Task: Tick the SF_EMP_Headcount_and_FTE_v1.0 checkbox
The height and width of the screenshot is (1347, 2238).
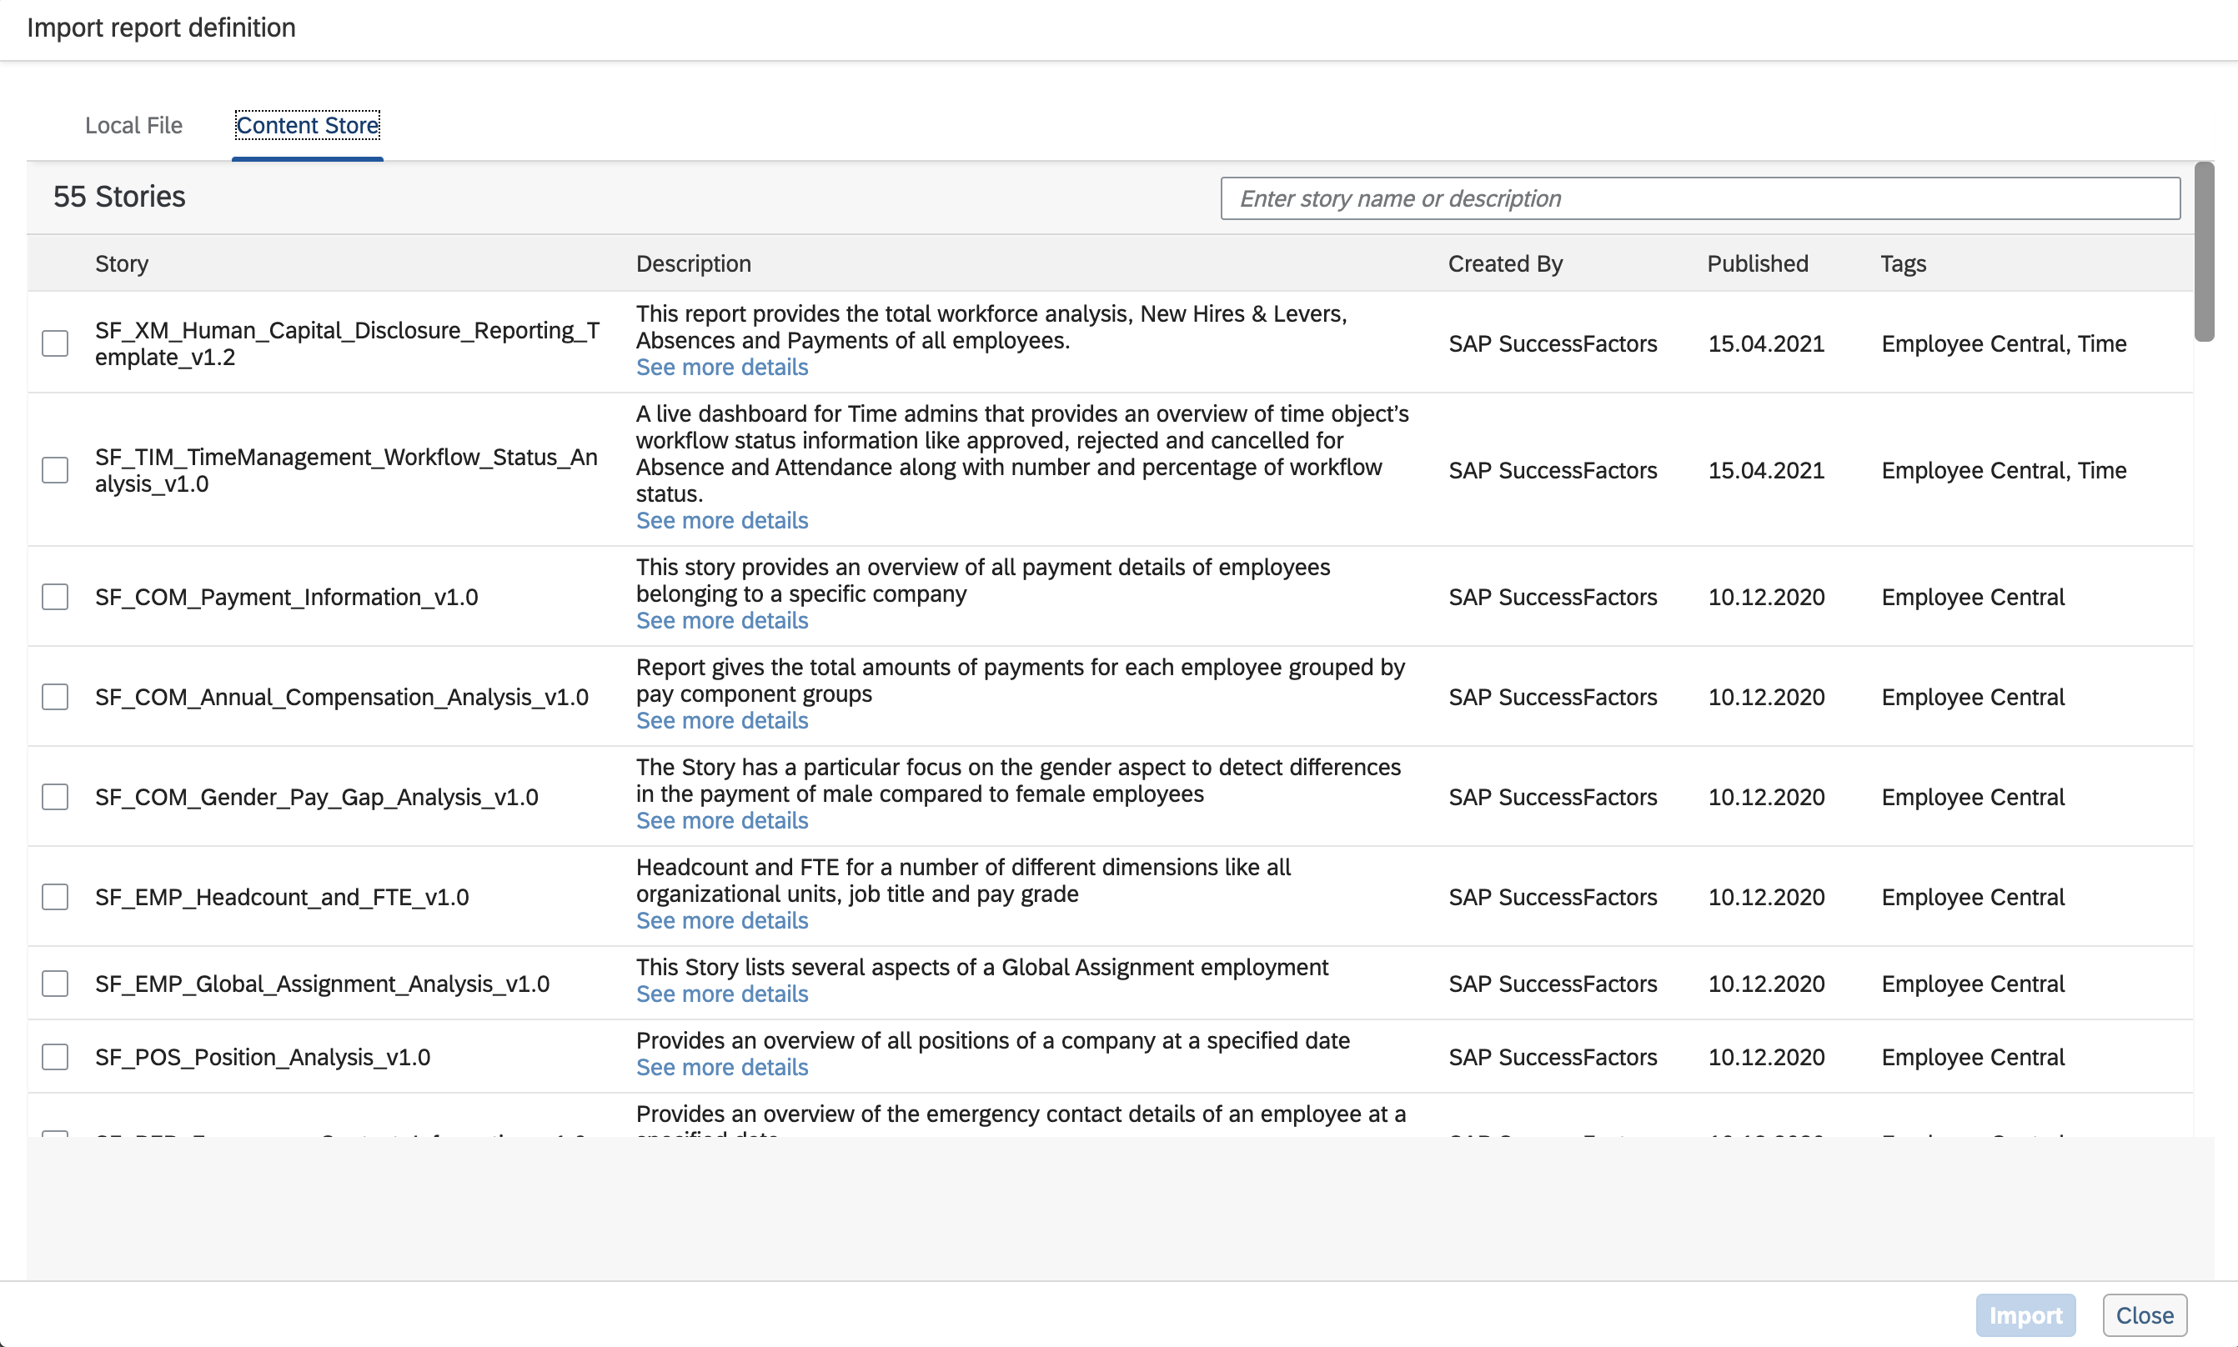Action: coord(55,897)
